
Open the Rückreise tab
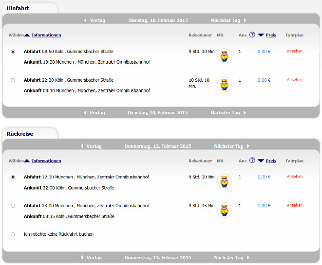tap(20, 134)
